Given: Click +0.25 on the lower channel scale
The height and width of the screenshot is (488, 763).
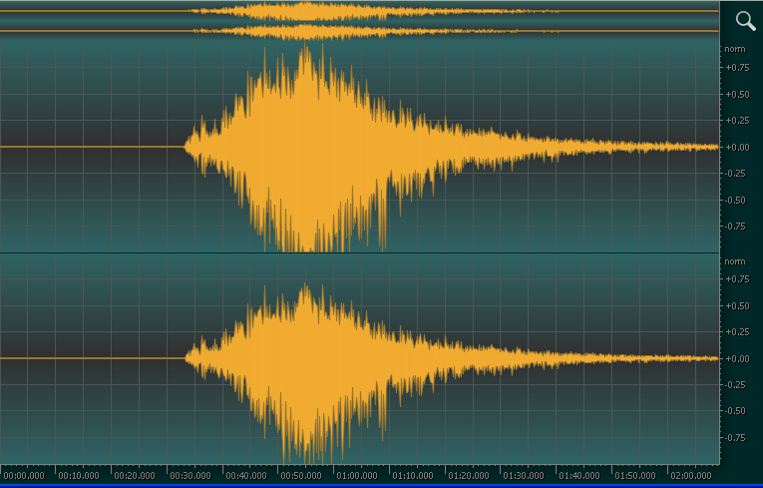Looking at the screenshot, I should pyautogui.click(x=738, y=332).
